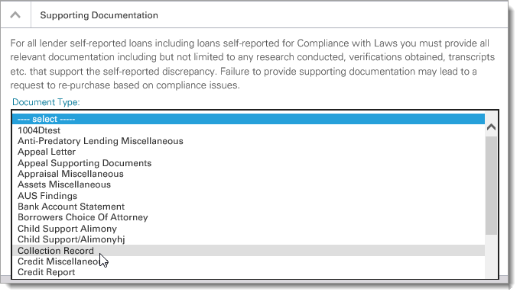The width and height of the screenshot is (520, 295).
Task: Select the '---- select ----' option
Action: click(249, 119)
